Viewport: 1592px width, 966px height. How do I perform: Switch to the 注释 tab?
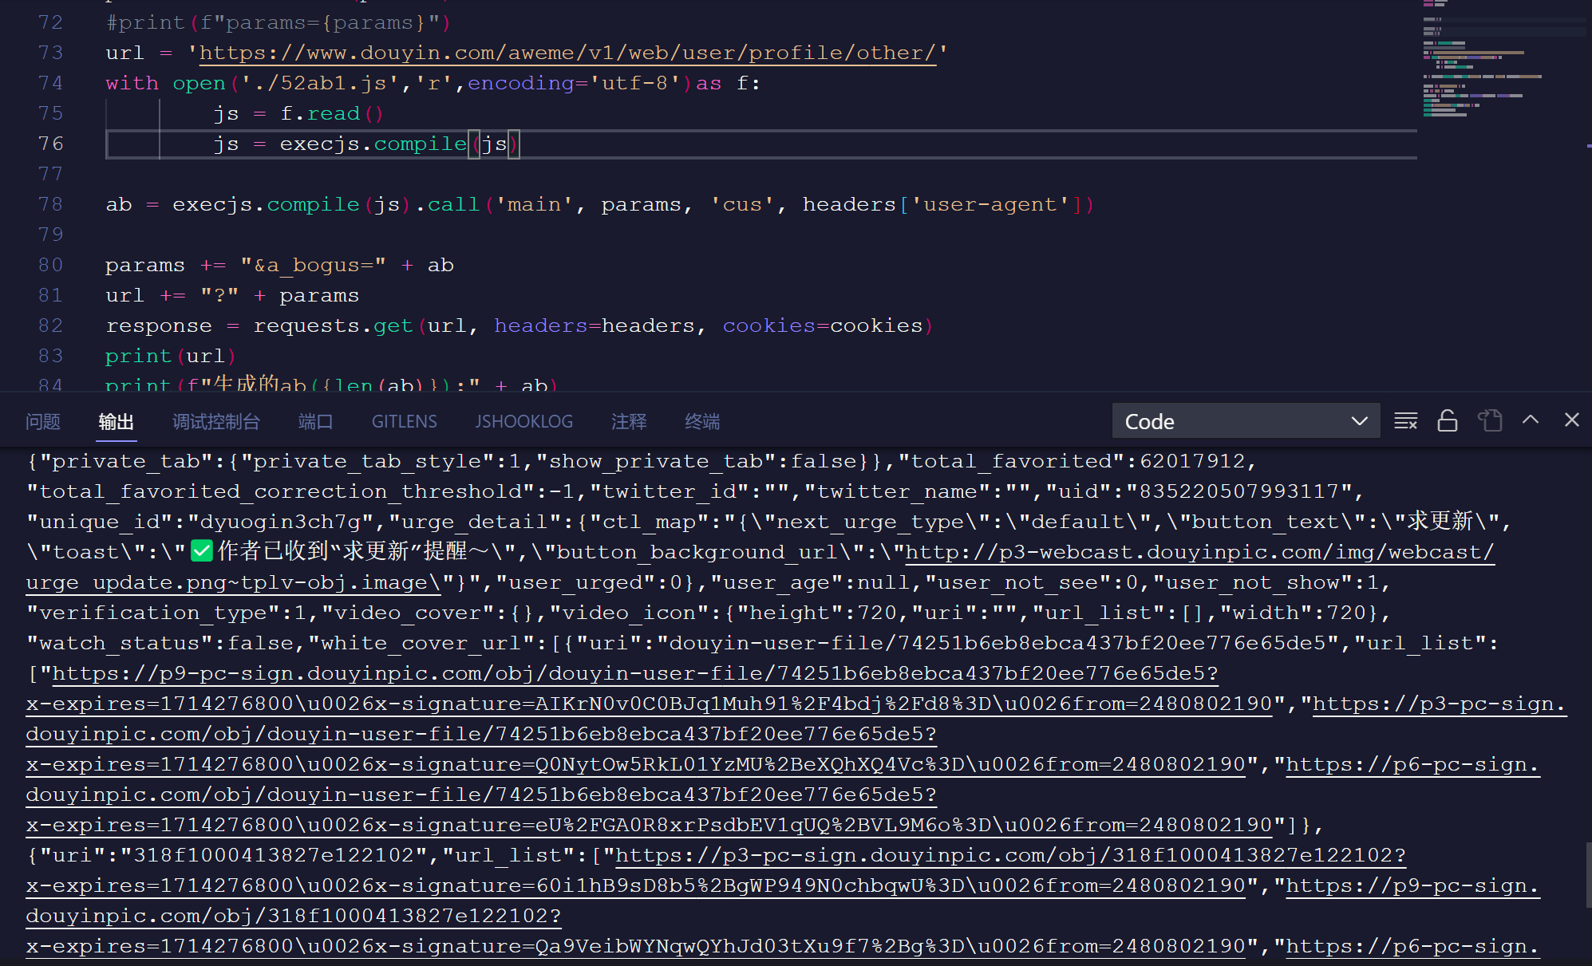(x=629, y=421)
